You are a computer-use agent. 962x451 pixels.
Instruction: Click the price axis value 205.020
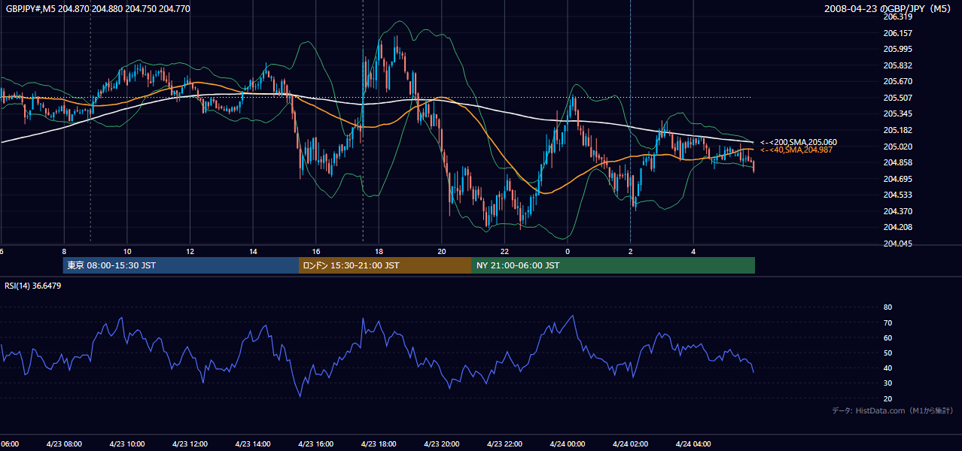(x=897, y=147)
